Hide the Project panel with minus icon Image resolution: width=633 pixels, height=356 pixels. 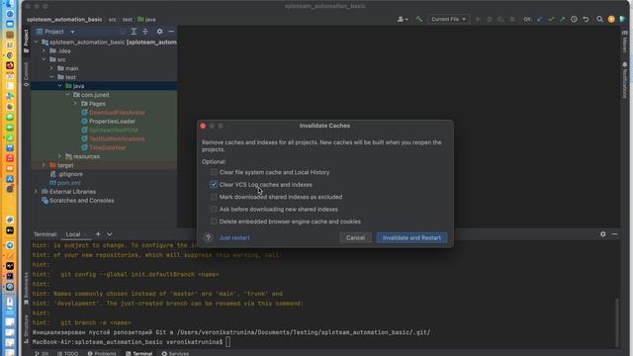click(x=171, y=32)
